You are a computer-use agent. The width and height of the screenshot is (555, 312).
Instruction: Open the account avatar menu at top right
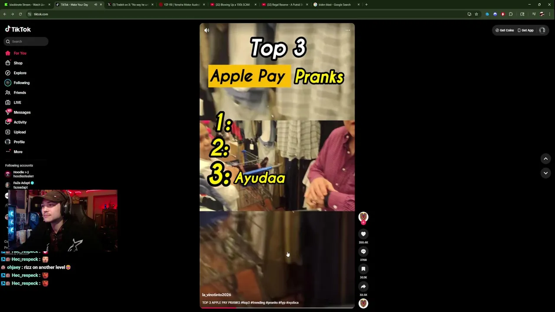coord(542,30)
